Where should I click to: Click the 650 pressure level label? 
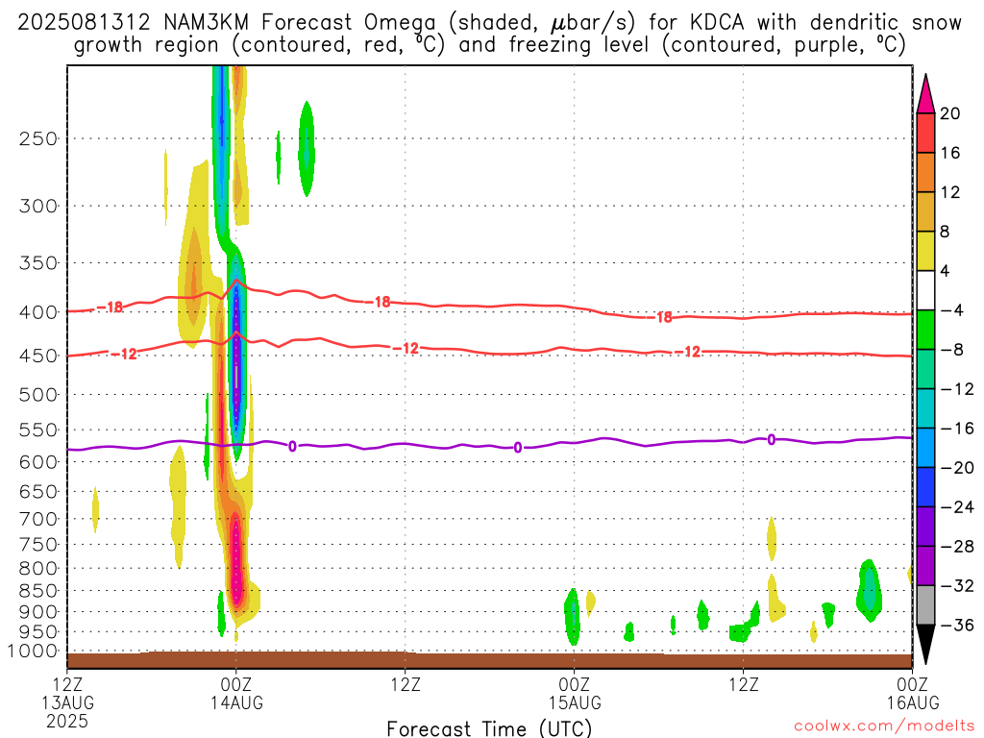tap(38, 491)
